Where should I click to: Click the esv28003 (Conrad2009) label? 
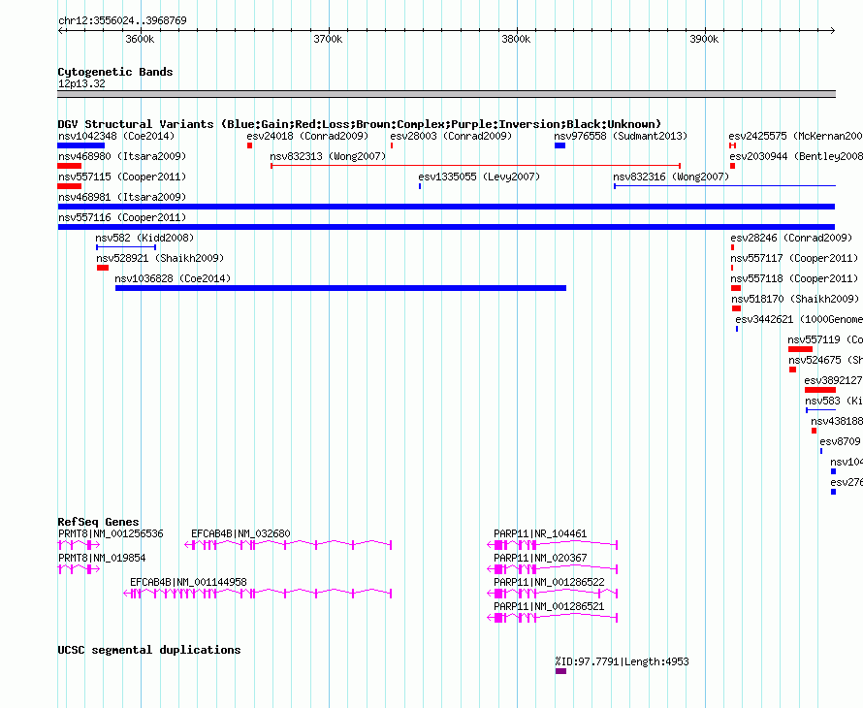point(451,136)
